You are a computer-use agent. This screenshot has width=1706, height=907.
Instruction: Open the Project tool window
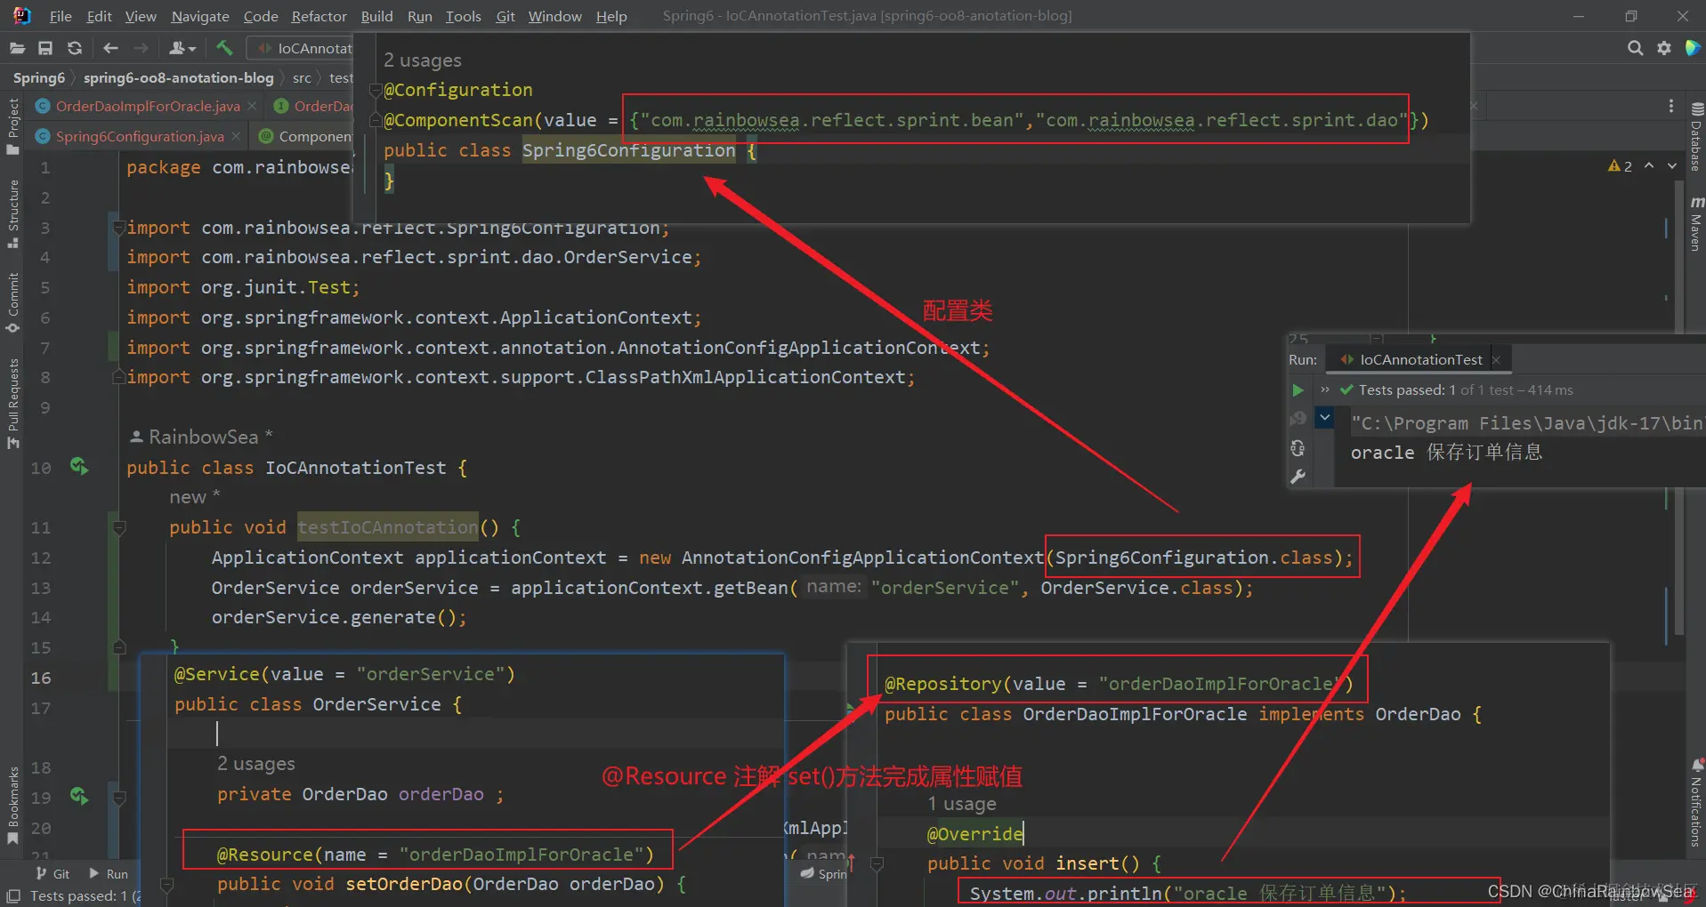pos(12,124)
